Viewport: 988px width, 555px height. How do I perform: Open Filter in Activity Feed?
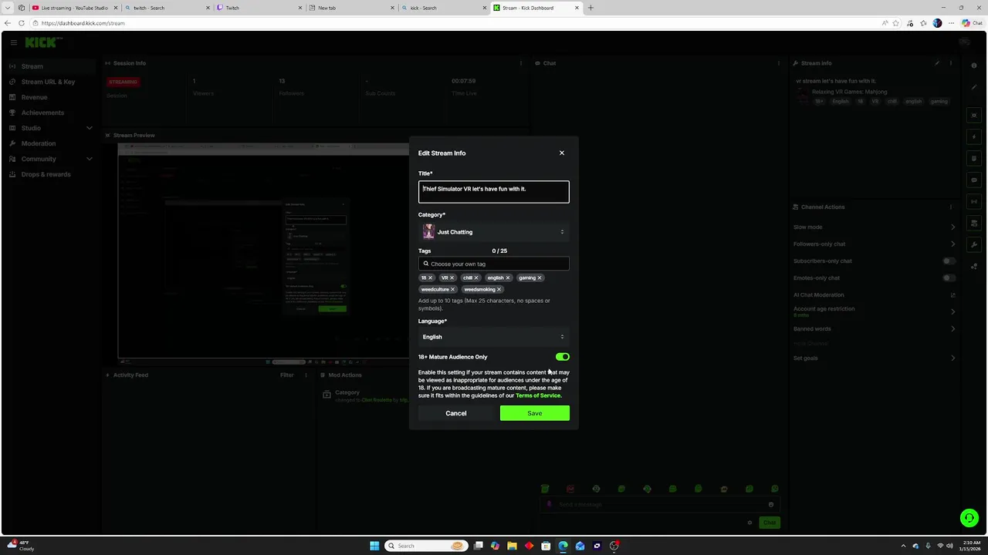point(286,375)
